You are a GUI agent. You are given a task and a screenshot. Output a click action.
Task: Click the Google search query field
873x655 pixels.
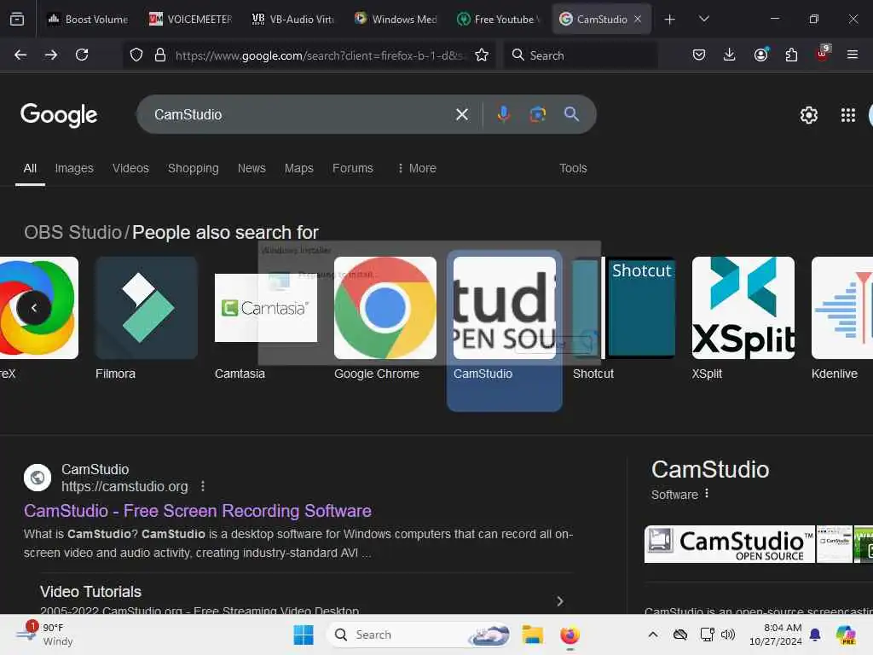click(299, 114)
